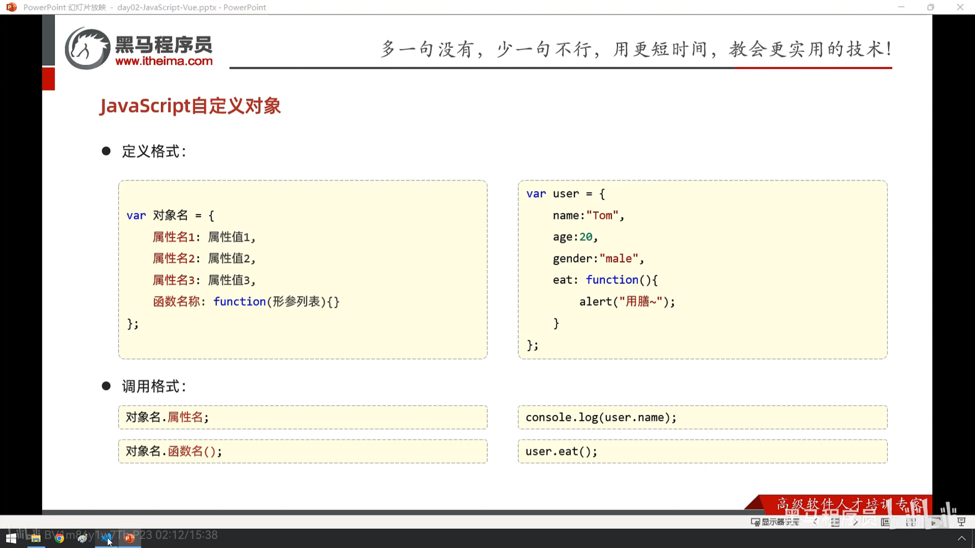Close the PowerPoint slideshow window
The height and width of the screenshot is (548, 975).
960,7
